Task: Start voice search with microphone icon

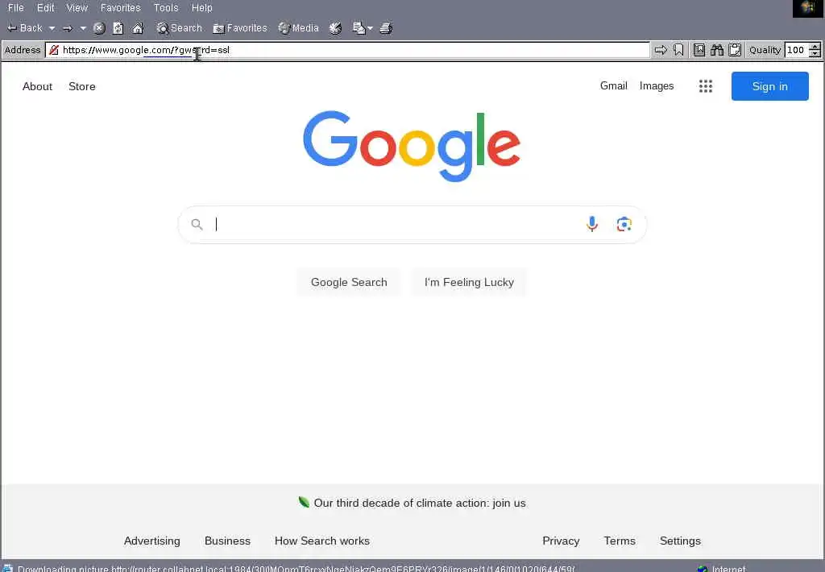Action: [x=592, y=224]
